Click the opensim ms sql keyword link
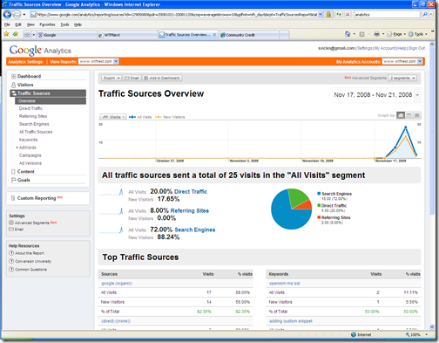Image resolution: width=439 pixels, height=343 pixels. pos(284,283)
